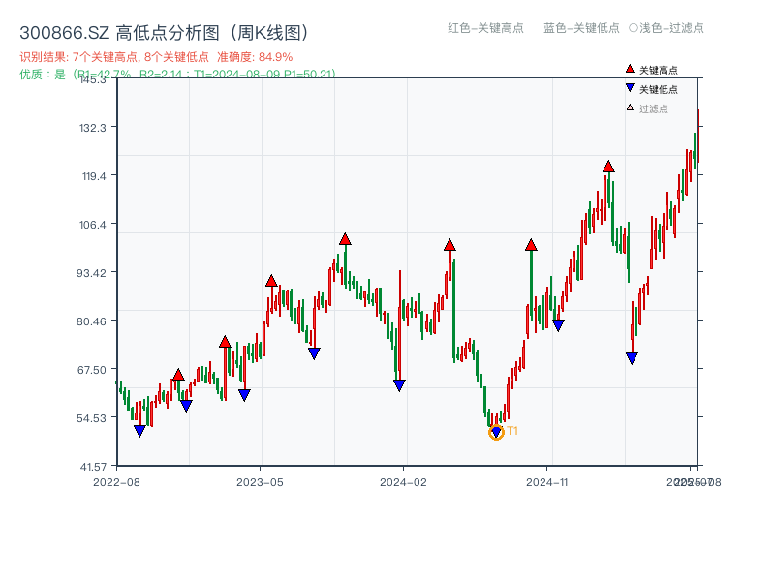775x581 pixels.
Task: Click the blue key-low marker just after 2024-11
Action: coord(558,325)
